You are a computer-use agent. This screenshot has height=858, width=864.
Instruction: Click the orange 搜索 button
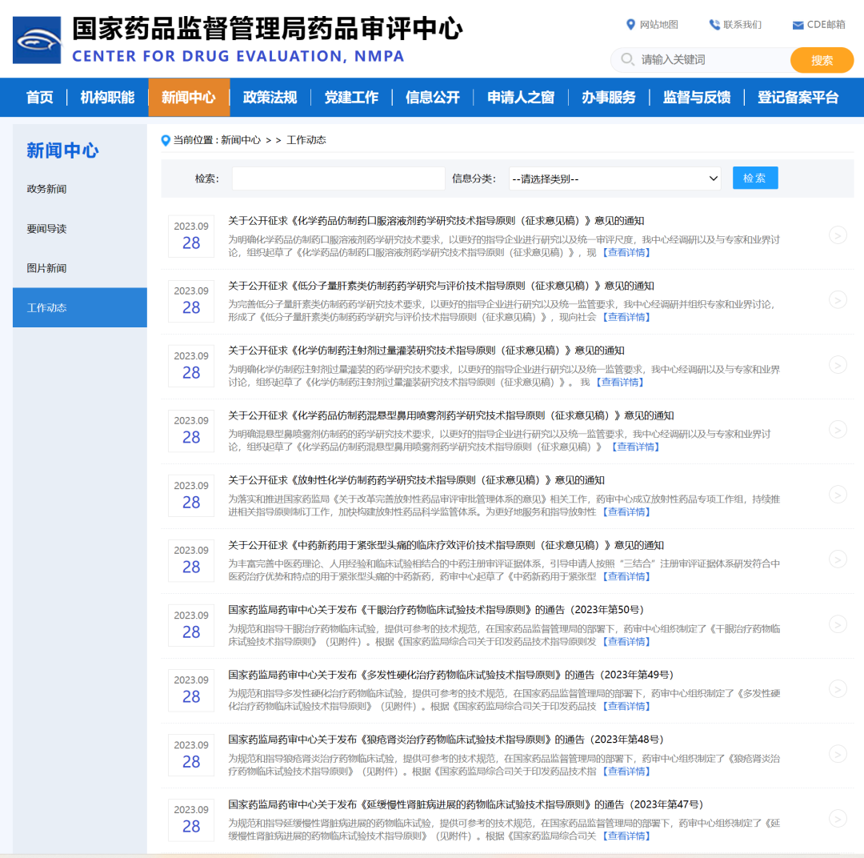tap(822, 60)
